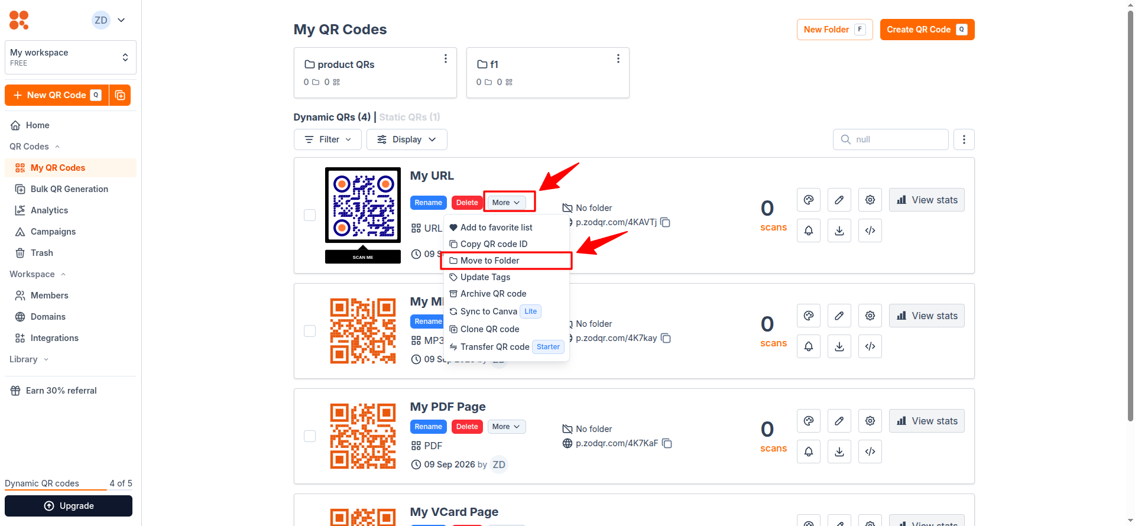Screen dimensions: 1135x526
Task: Get embed code for My PDF Page
Action: click(870, 452)
